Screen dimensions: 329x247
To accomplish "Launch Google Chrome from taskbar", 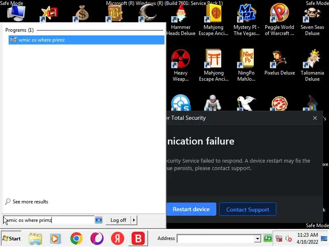I will coord(76,239).
